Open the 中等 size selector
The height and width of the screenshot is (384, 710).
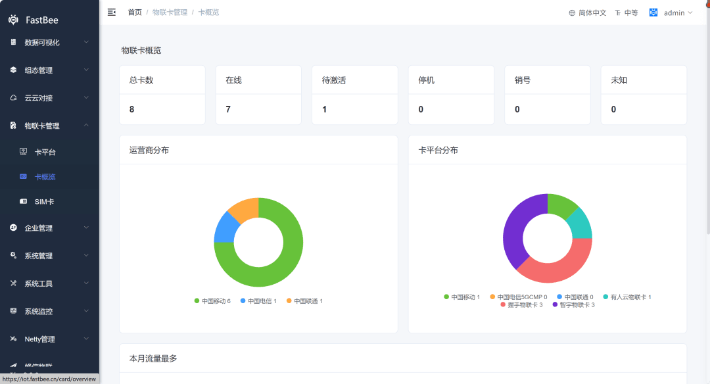627,13
